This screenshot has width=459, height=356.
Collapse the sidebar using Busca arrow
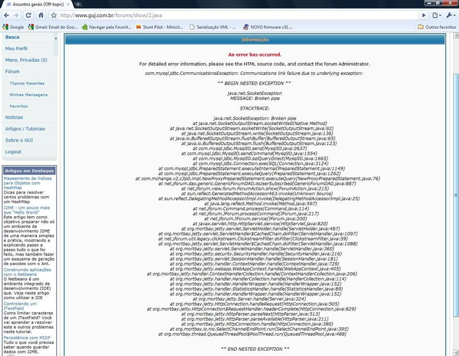pos(56,39)
